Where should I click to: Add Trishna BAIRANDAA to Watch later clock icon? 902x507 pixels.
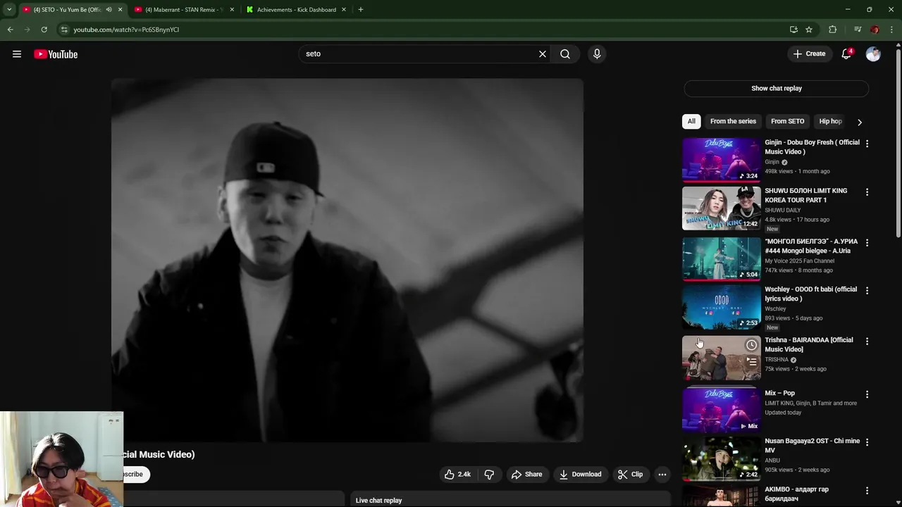tap(751, 345)
